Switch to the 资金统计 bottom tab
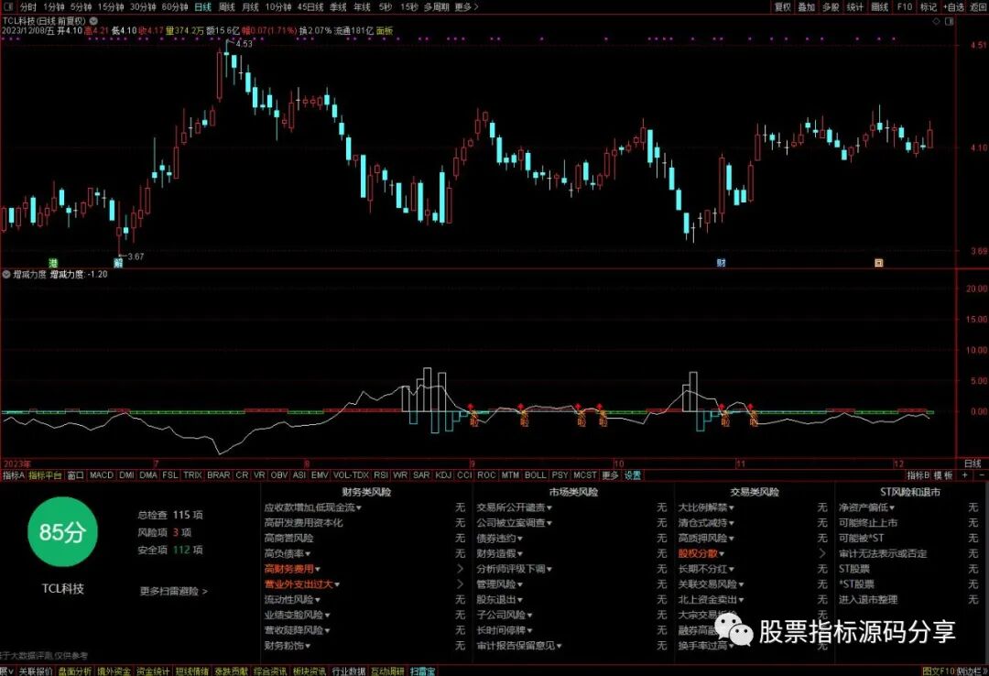This screenshot has width=989, height=676. [x=153, y=671]
